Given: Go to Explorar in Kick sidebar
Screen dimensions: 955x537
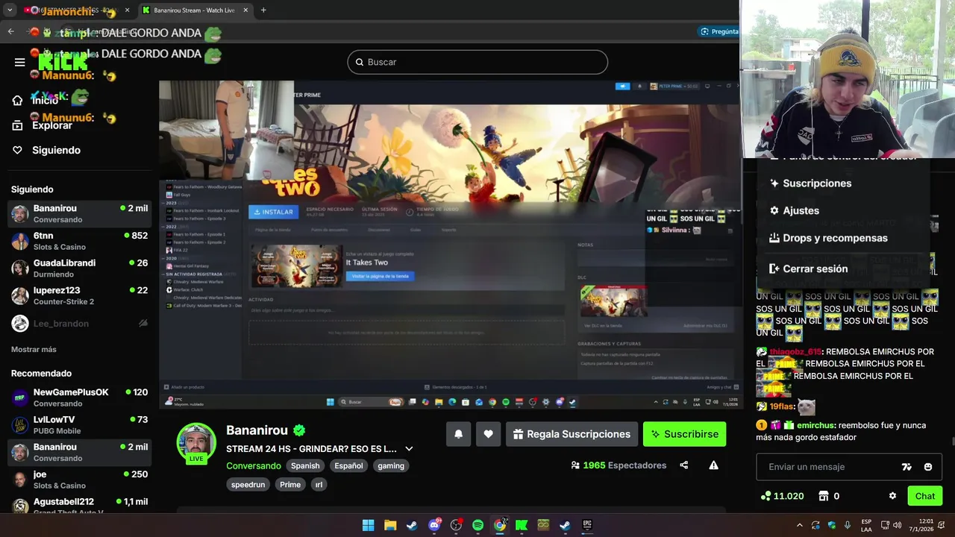Looking at the screenshot, I should pyautogui.click(x=43, y=125).
